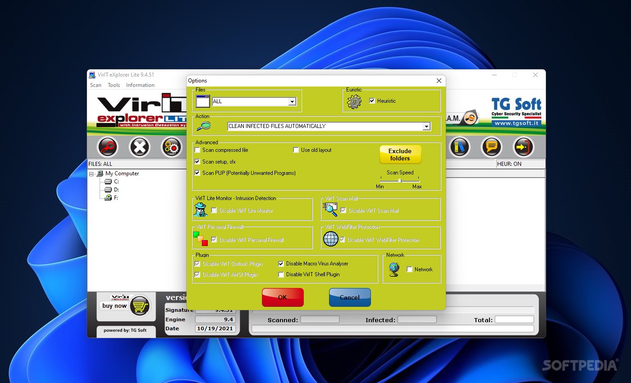This screenshot has width=631, height=383.
Task: Toggle Scan PUP checkbox
Action: (197, 173)
